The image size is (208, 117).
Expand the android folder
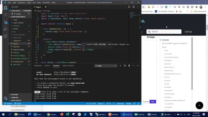(x=16, y=26)
